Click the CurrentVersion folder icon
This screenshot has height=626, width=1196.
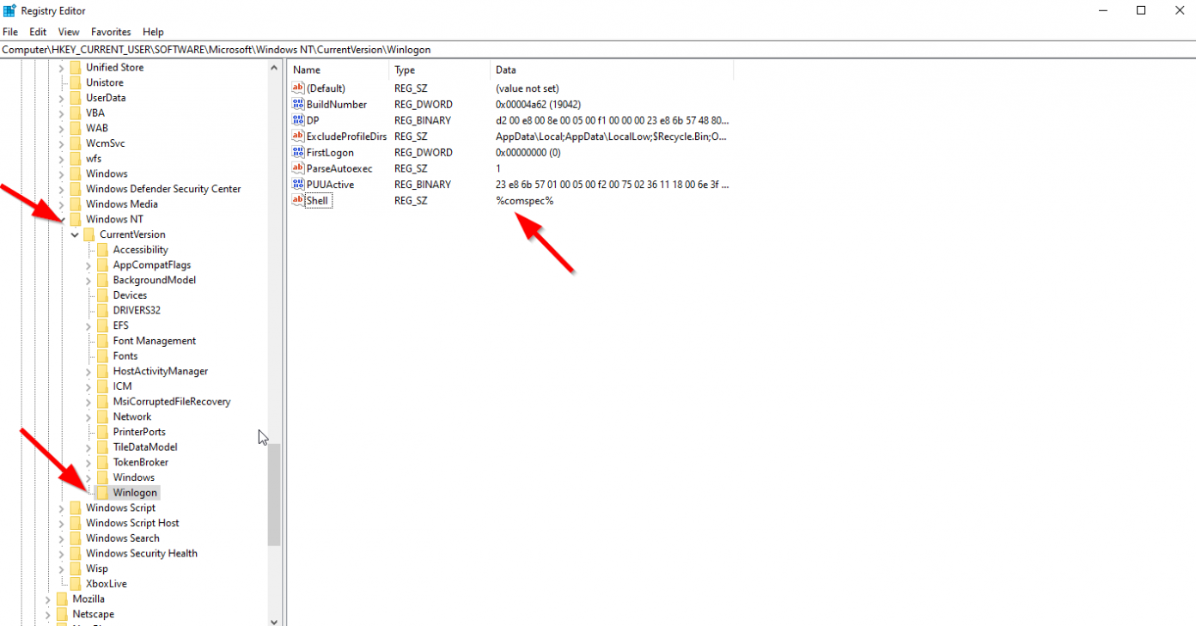click(88, 234)
